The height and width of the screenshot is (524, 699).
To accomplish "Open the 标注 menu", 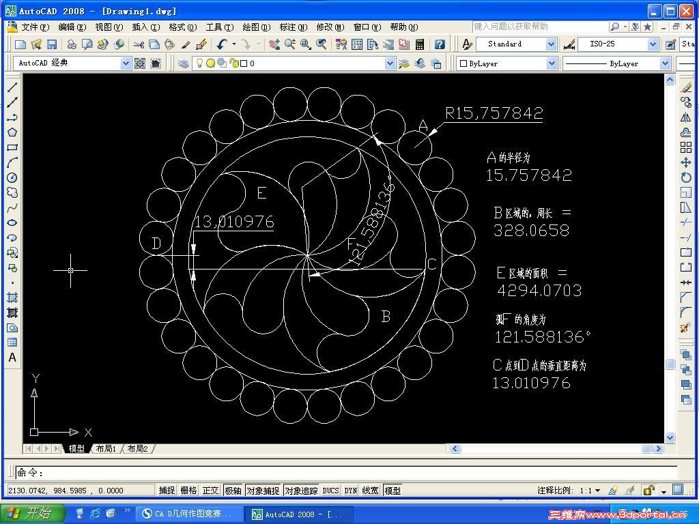I will [x=294, y=27].
